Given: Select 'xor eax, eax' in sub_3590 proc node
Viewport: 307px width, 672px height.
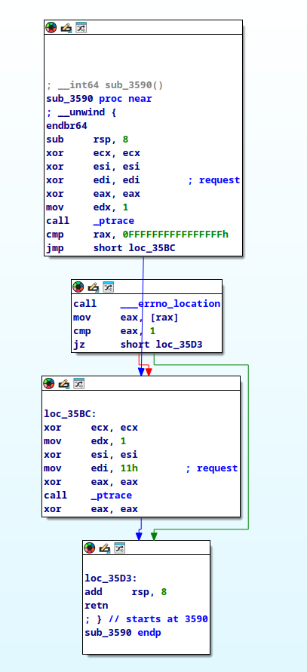Looking at the screenshot, I should coord(93,194).
